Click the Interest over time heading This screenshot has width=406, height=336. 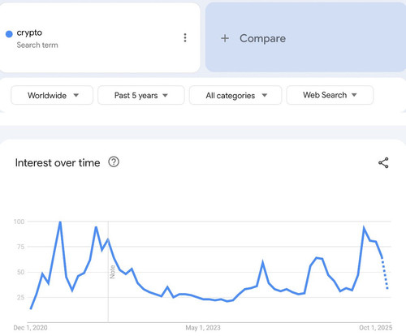tap(58, 163)
